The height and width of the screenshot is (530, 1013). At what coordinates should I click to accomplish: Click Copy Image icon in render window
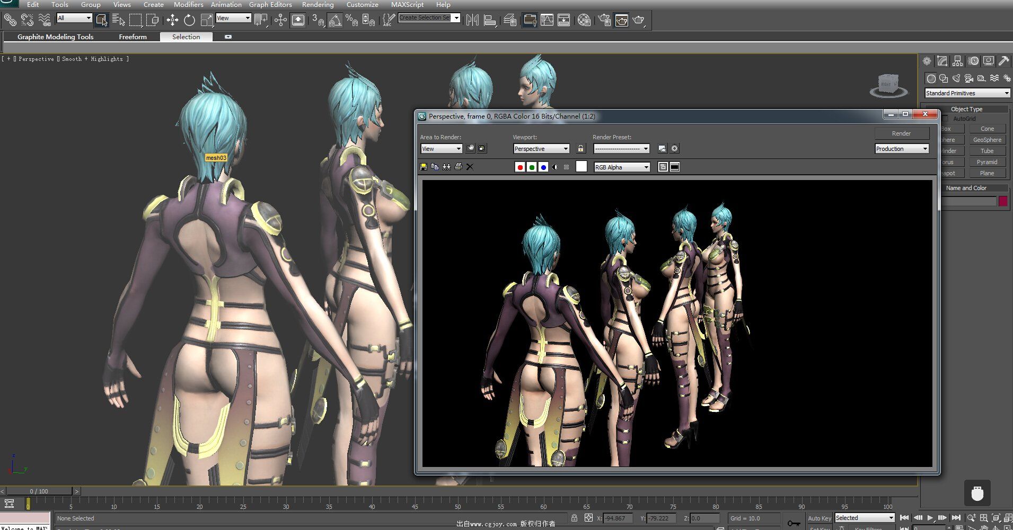click(435, 167)
